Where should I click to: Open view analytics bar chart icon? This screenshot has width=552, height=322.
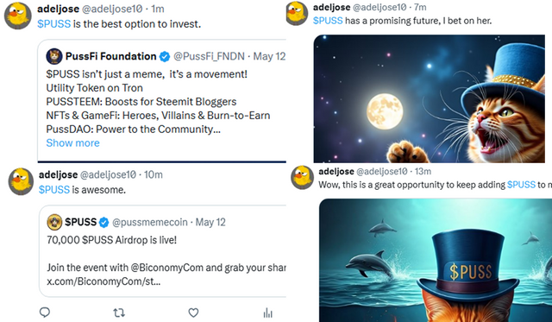coord(268,313)
